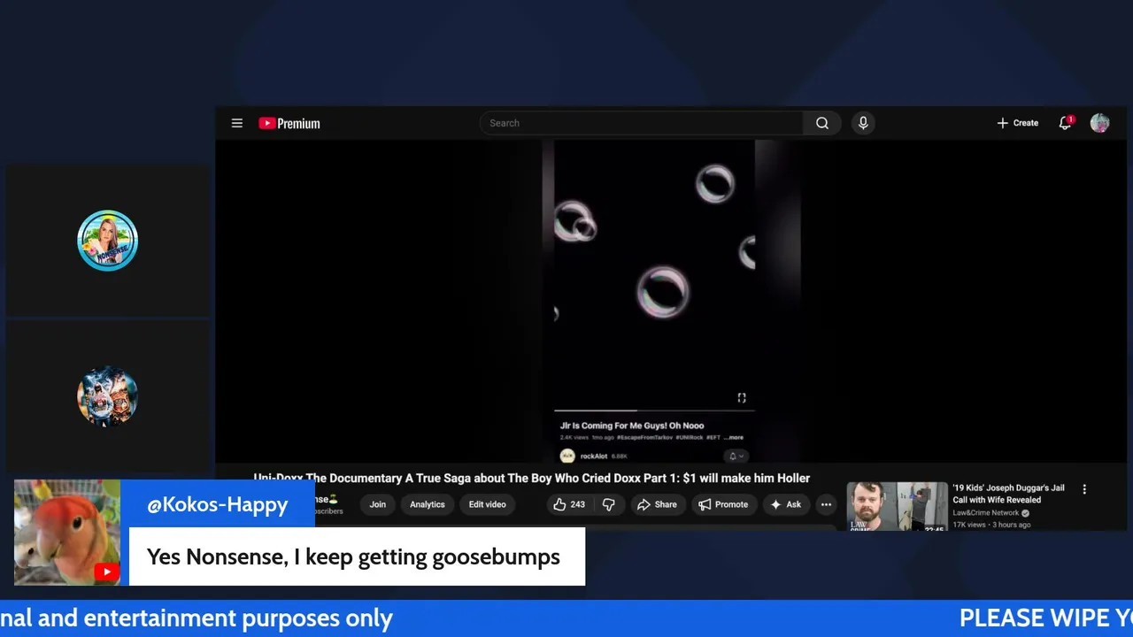Like the video with thumbs up
This screenshot has width=1133, height=637.
pos(568,504)
